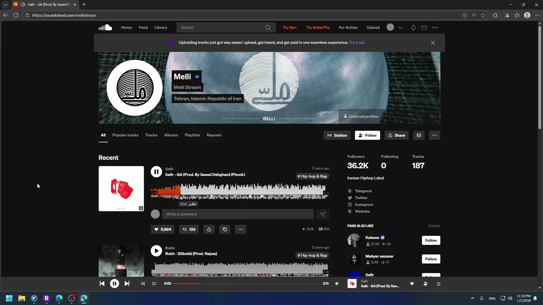Seek within the Rokh track waveform
The height and width of the screenshot is (305, 543).
click(x=240, y=269)
